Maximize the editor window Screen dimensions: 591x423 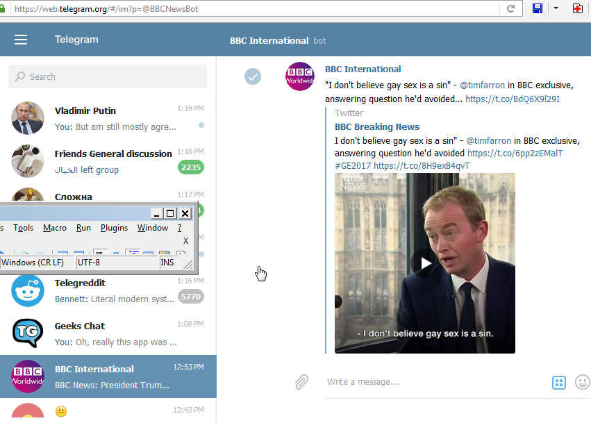pyautogui.click(x=170, y=213)
